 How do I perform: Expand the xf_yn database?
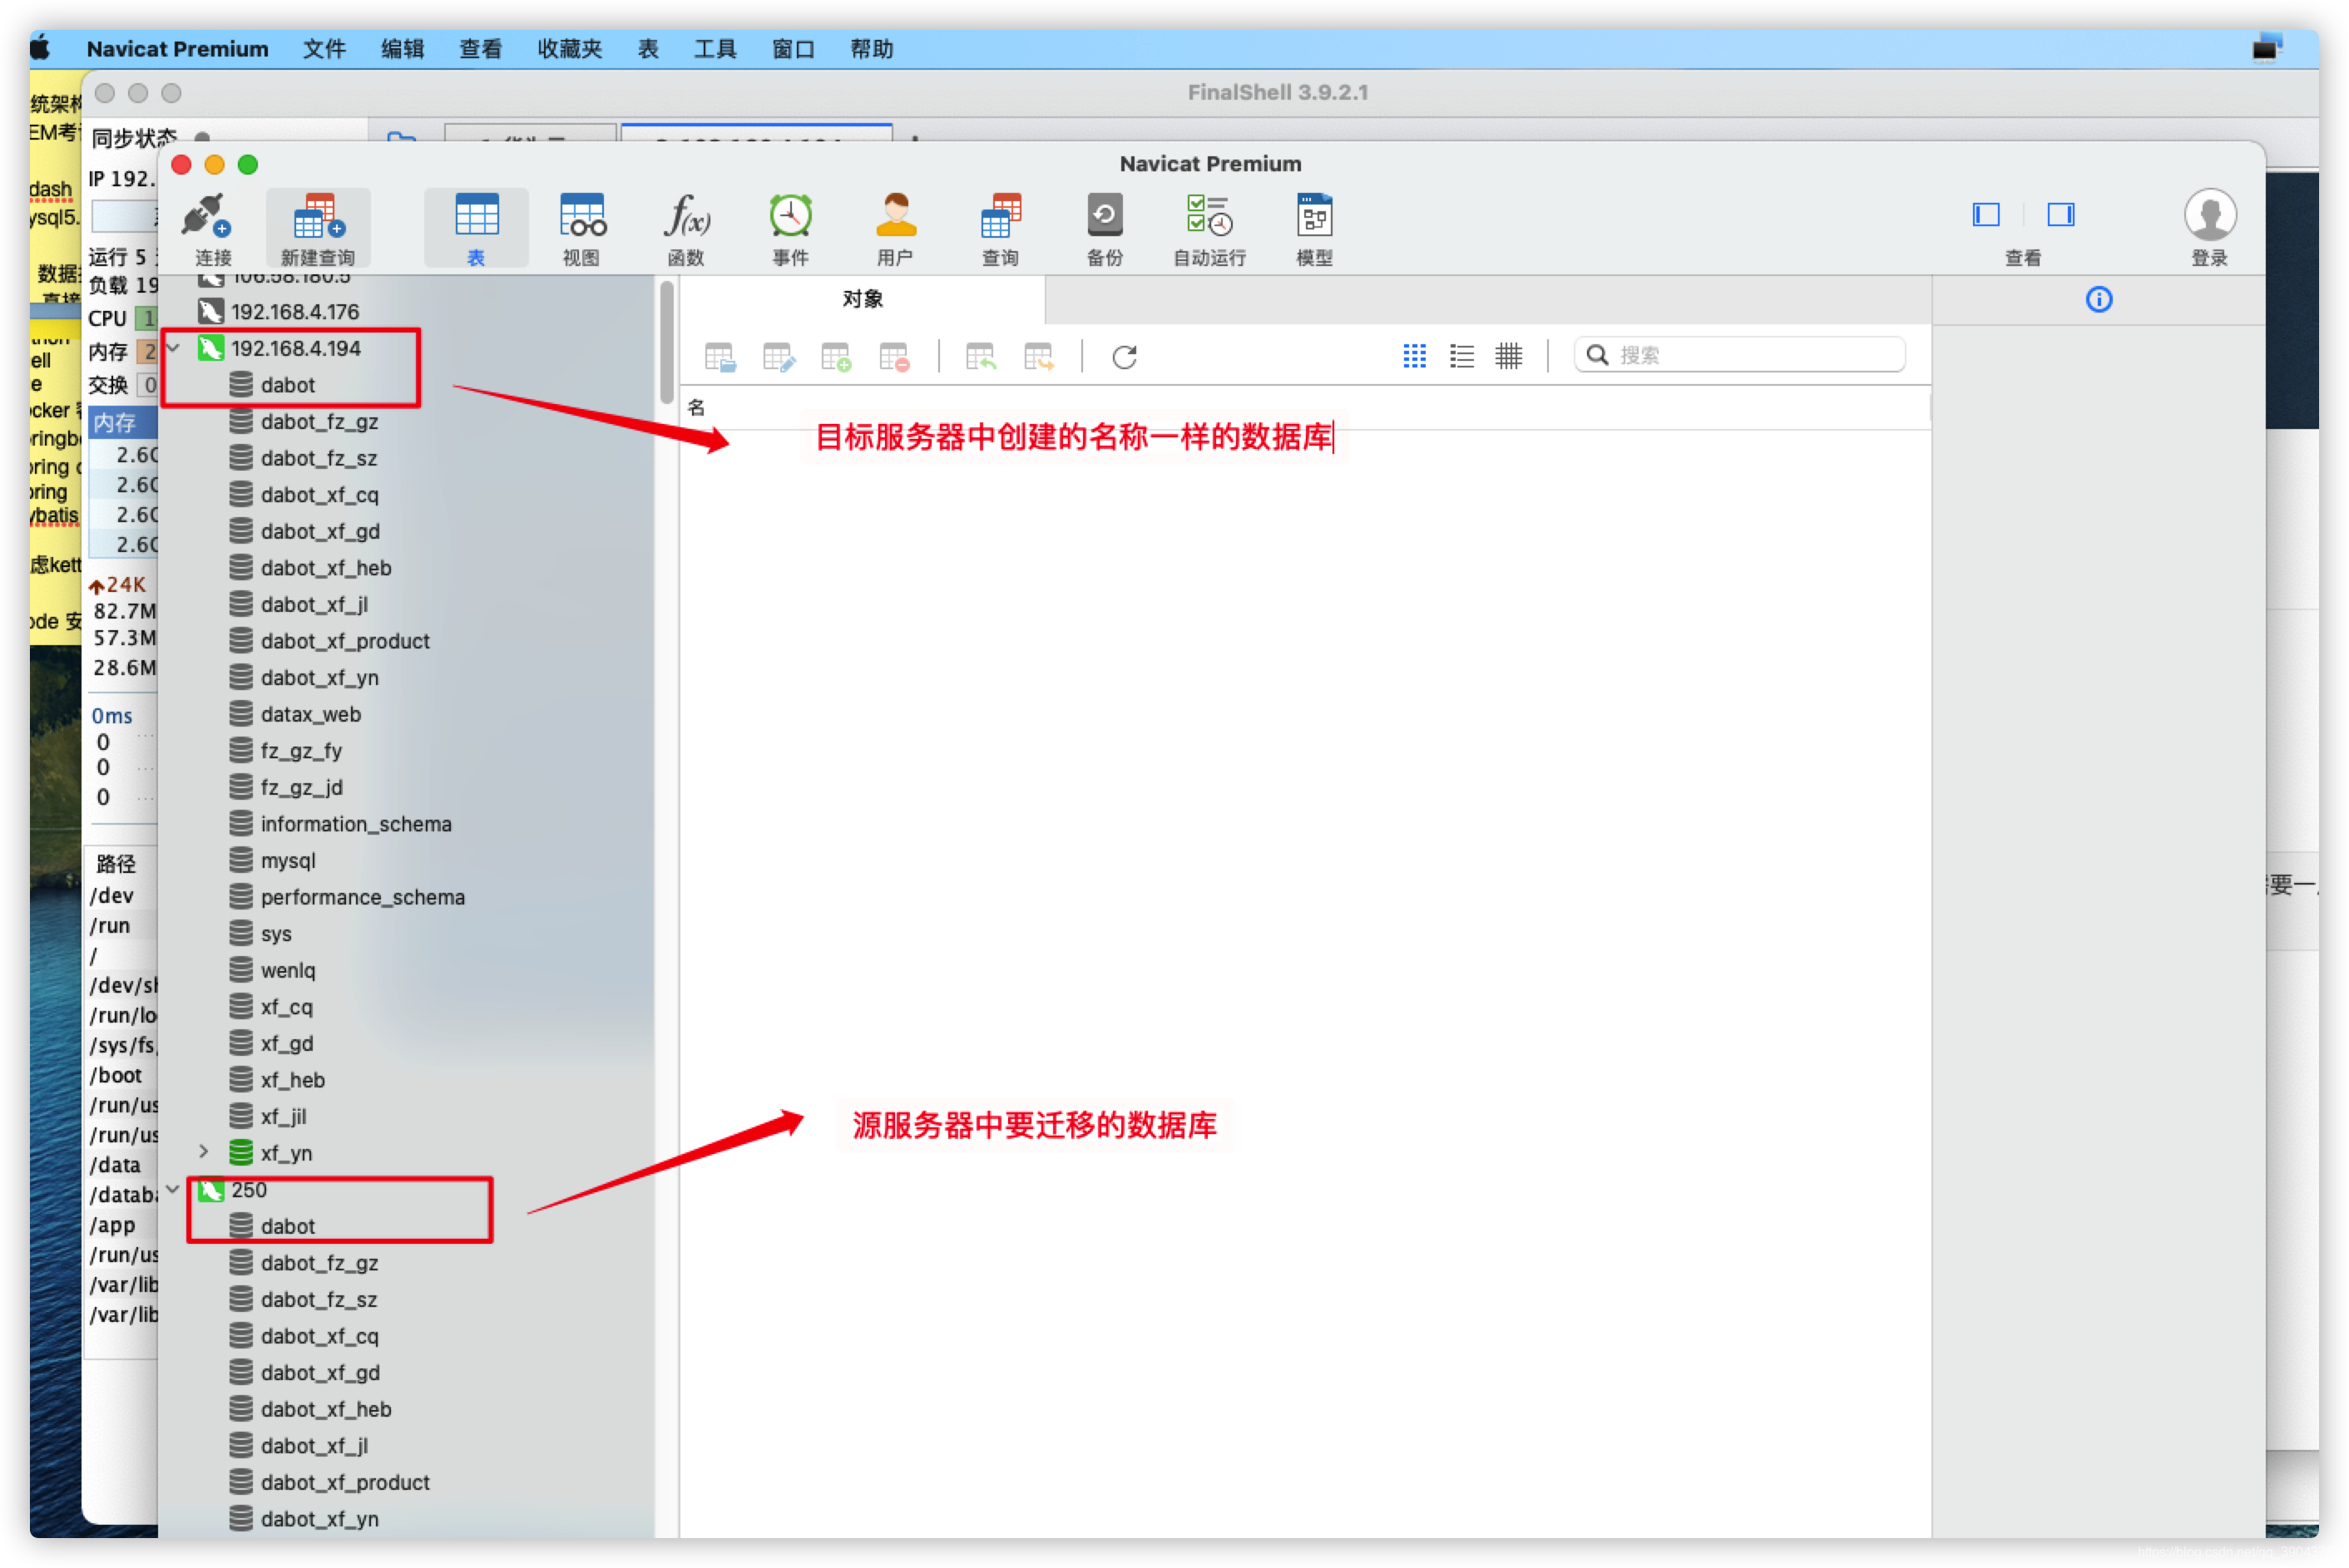click(203, 1152)
